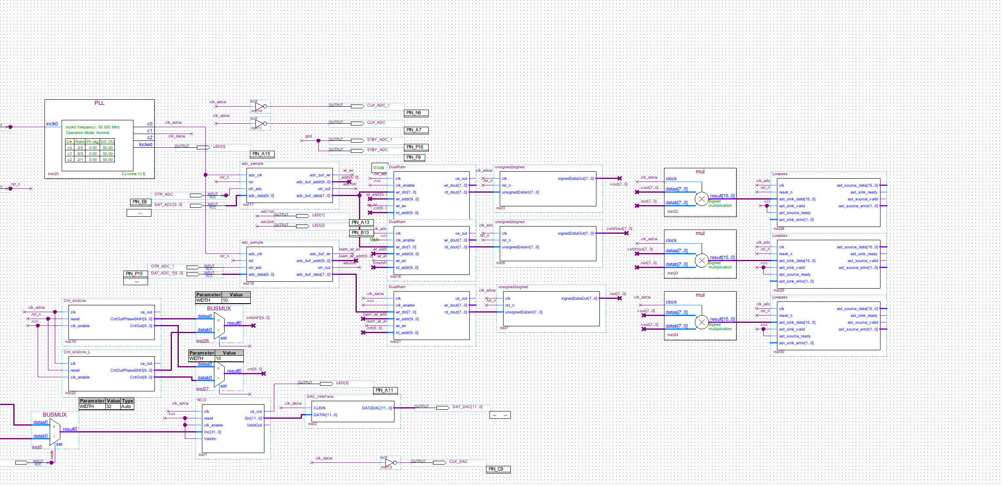Click multiplier symbol in mul inst22
The width and height of the screenshot is (1002, 486).
(702, 199)
